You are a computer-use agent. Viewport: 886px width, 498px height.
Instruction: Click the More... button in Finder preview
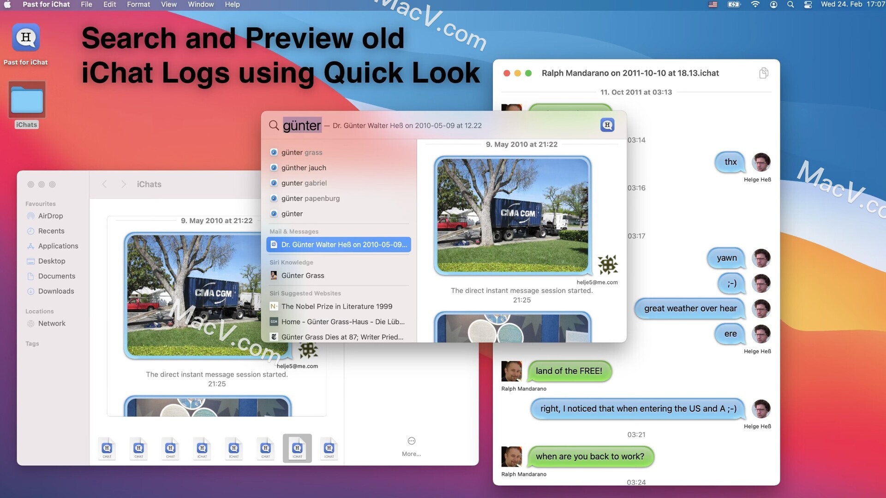pos(411,447)
